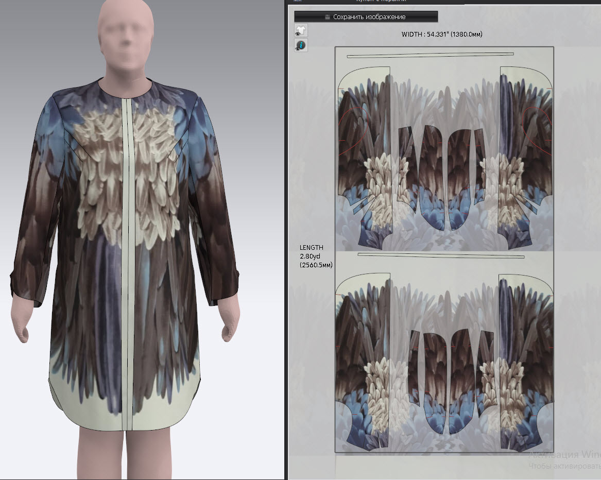Toggle the info display eye icon
601x480 pixels.
click(x=301, y=45)
